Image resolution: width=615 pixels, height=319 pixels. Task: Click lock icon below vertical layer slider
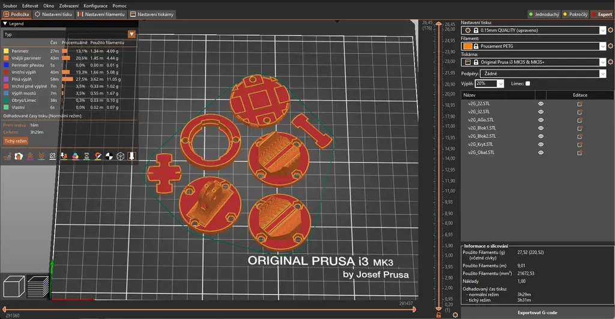pyautogui.click(x=438, y=315)
